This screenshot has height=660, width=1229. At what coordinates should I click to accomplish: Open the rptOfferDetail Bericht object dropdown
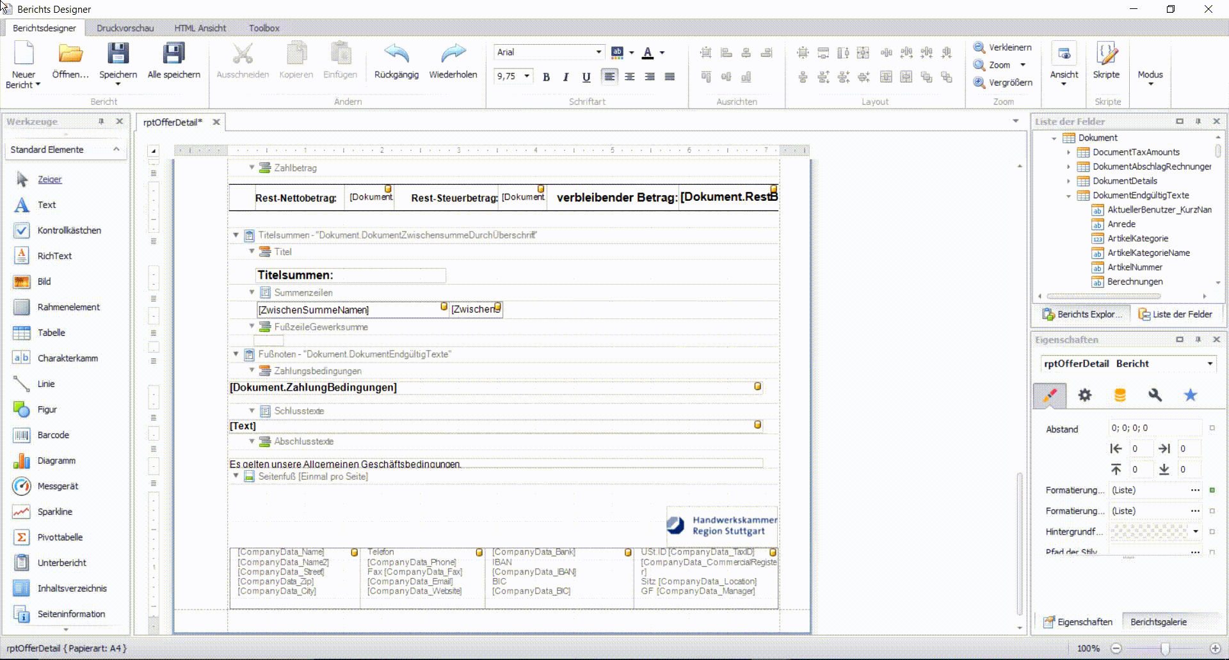click(1210, 364)
